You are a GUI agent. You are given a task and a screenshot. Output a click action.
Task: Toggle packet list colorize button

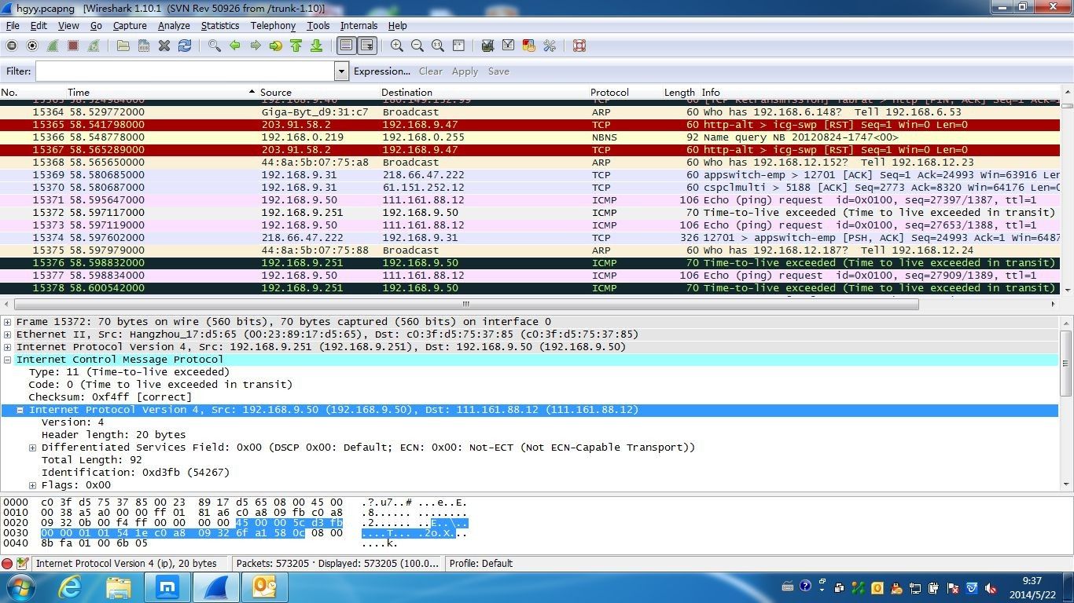pos(346,46)
